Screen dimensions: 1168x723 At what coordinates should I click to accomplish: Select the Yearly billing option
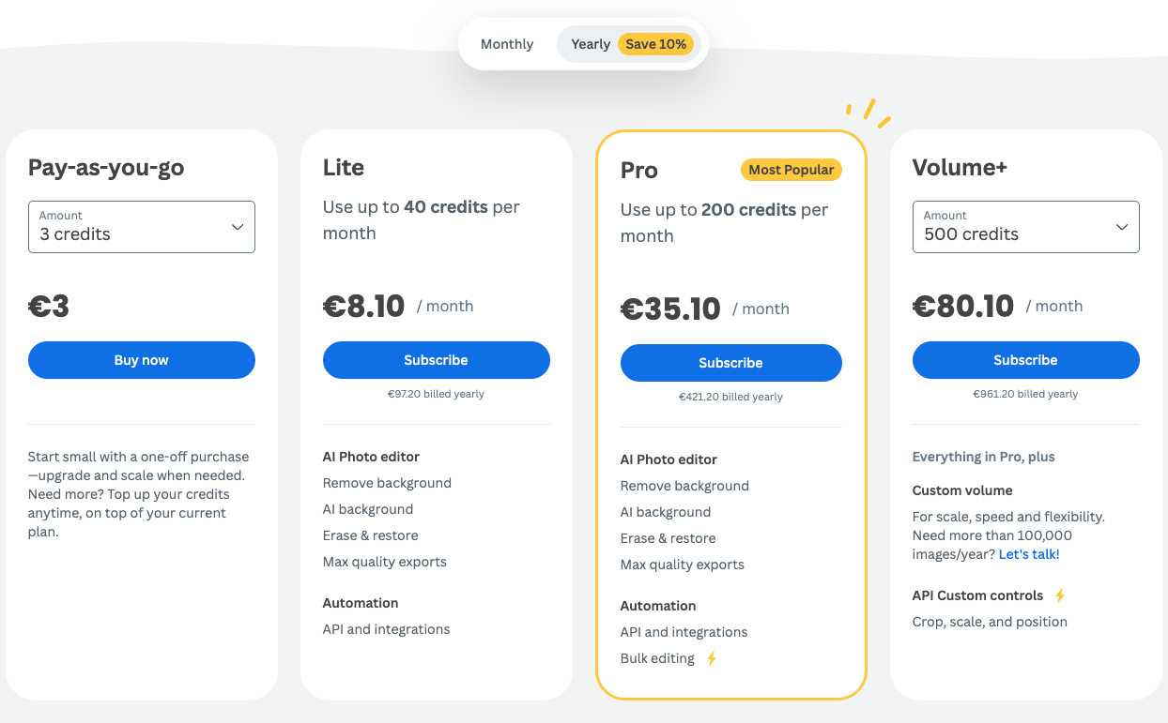(x=590, y=43)
